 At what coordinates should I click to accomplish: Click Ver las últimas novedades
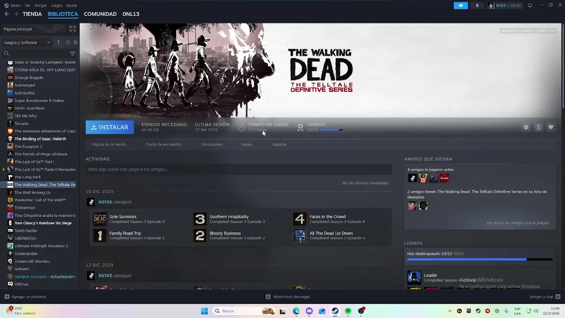click(365, 183)
